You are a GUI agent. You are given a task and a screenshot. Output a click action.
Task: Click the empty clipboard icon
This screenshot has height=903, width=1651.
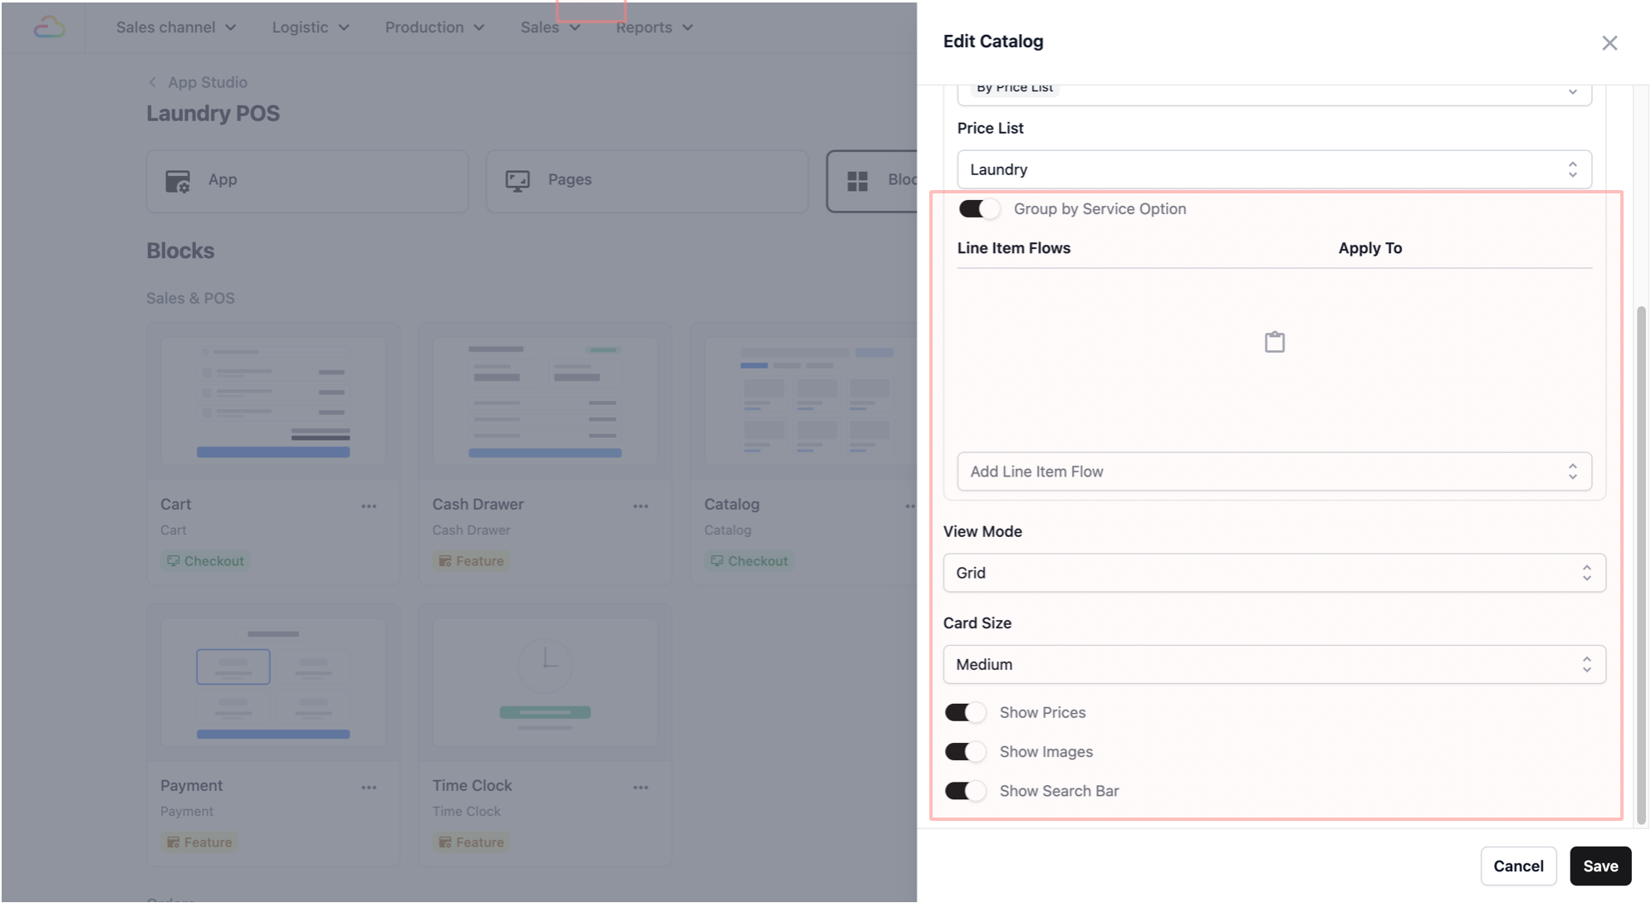1274,342
